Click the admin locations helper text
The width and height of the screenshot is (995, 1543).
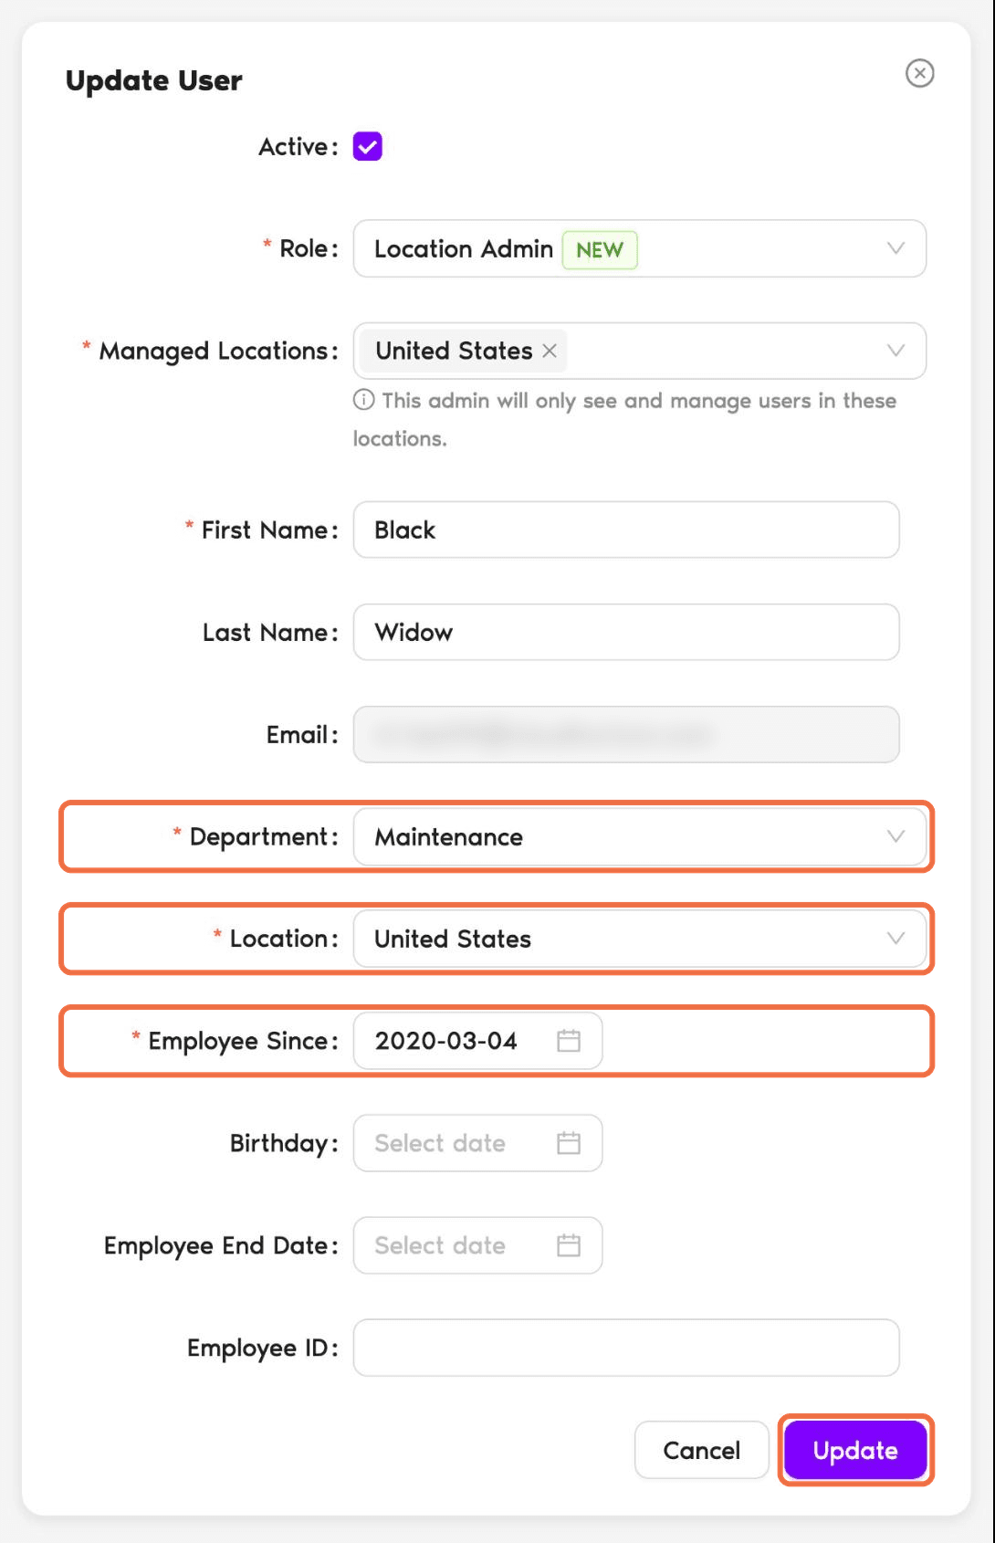click(x=625, y=419)
